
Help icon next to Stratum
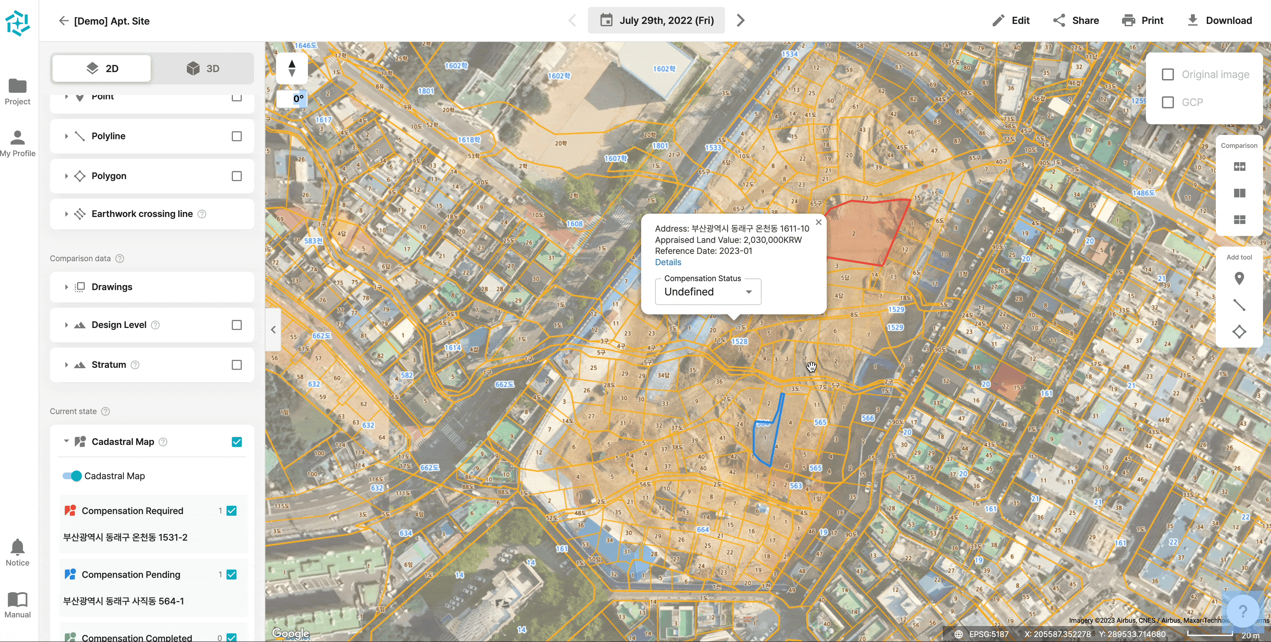coord(135,365)
